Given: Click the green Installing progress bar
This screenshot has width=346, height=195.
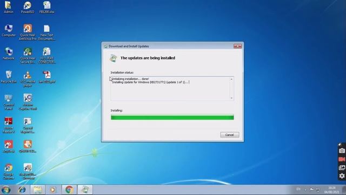Looking at the screenshot, I should pos(172,118).
